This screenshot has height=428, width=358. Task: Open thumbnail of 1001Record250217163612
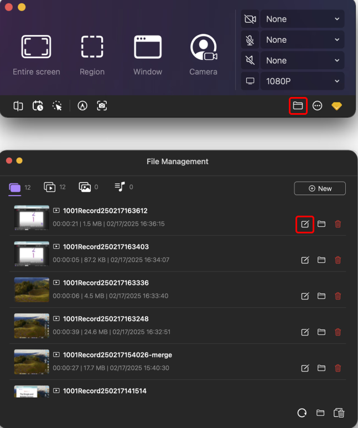[32, 217]
